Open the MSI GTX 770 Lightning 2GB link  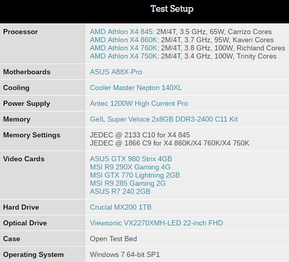(135, 175)
